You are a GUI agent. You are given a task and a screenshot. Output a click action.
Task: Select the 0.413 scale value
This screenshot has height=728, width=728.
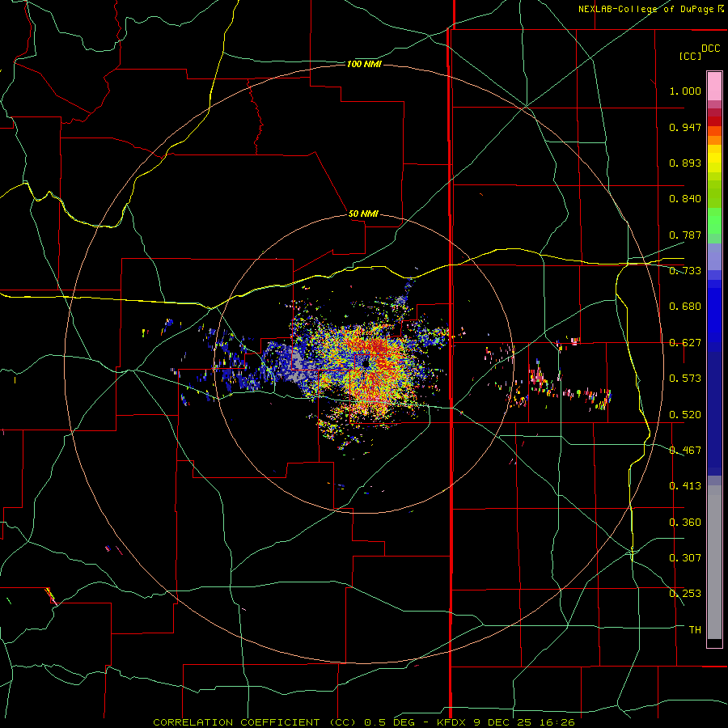[685, 486]
